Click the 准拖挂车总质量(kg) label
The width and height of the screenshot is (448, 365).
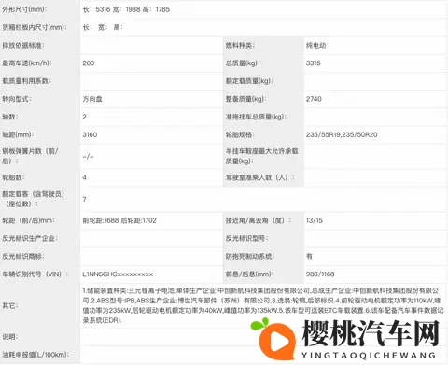(256, 117)
